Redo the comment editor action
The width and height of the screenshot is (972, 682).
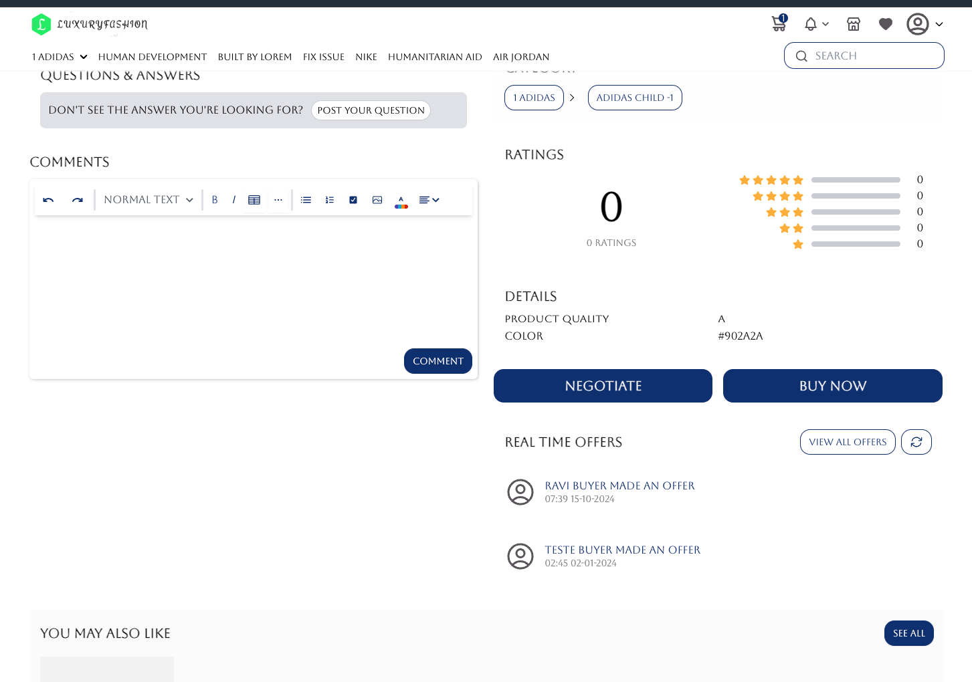click(78, 200)
